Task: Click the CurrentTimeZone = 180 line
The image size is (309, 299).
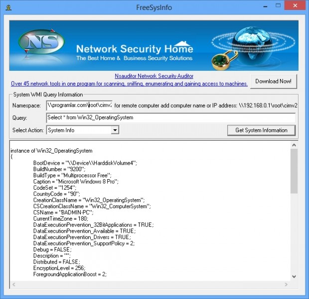Action: (x=61, y=219)
